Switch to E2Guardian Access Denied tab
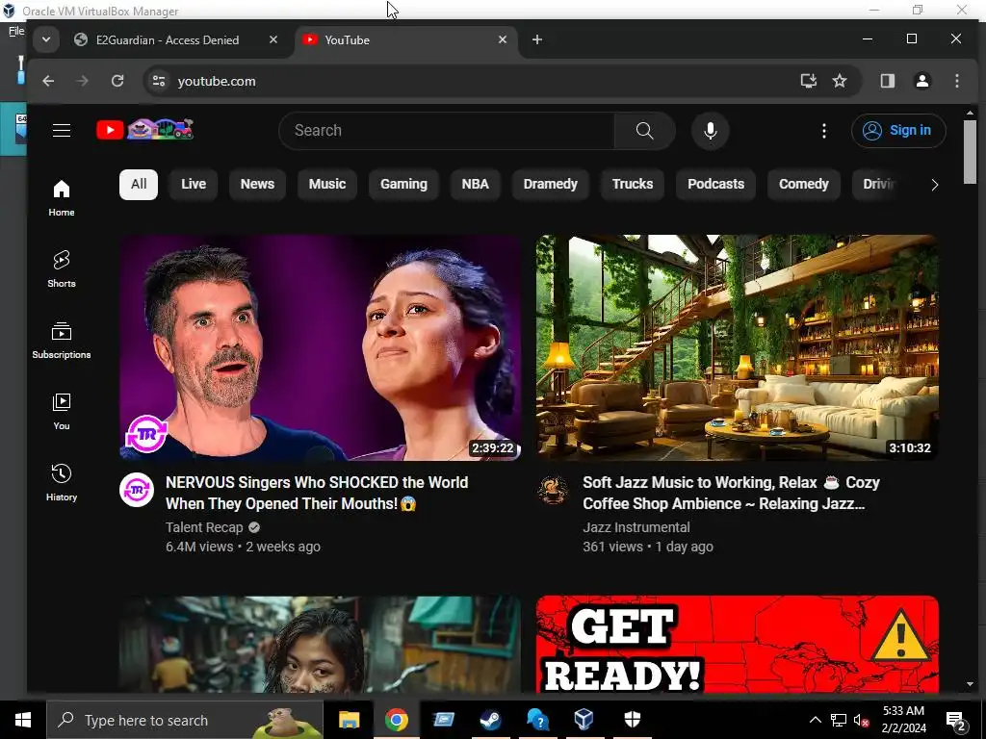986x739 pixels. click(x=168, y=40)
